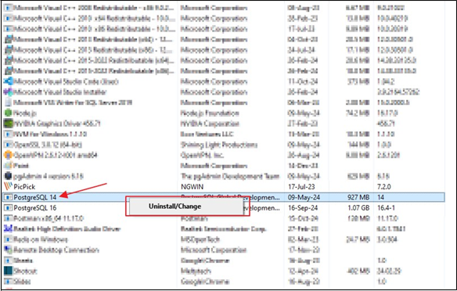Screen dimensions: 457x291
Task: Click the 1.07 GB size of PostgreSQL 16
Action: (358, 208)
